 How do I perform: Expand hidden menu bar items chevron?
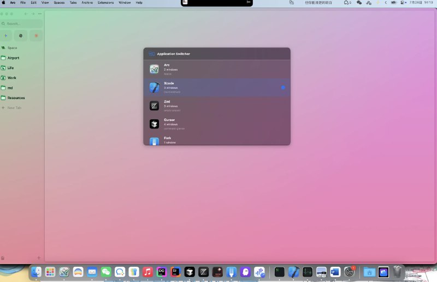click(386, 3)
